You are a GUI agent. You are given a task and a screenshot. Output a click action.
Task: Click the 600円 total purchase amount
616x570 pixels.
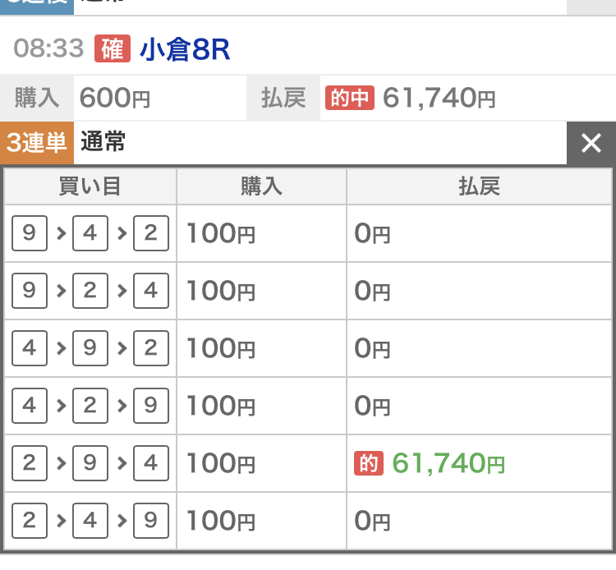[x=115, y=99]
